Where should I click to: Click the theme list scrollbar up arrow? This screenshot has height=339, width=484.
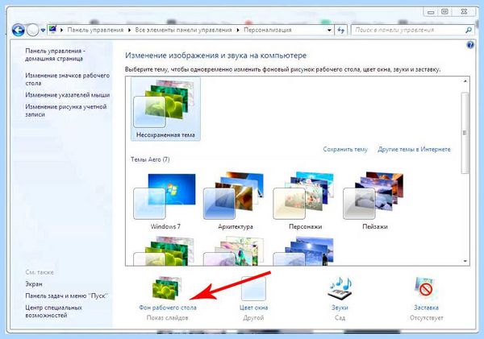tap(465, 81)
